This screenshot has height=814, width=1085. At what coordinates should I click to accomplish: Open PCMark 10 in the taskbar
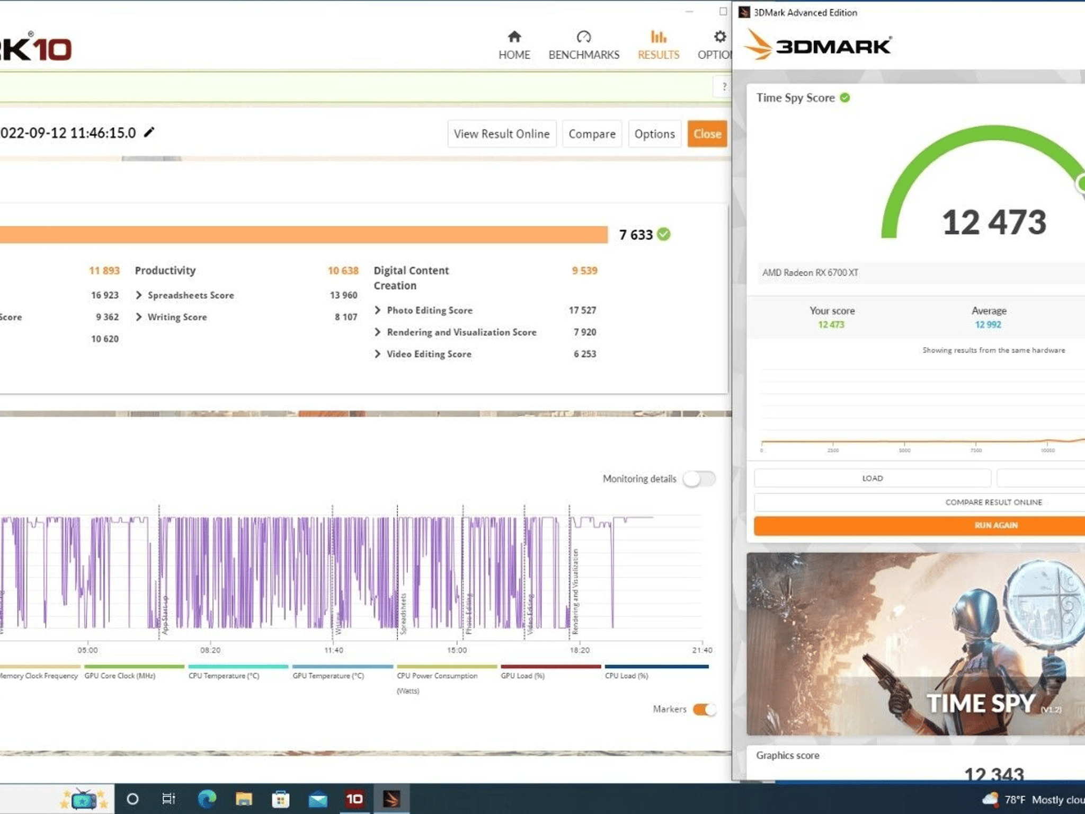[354, 799]
